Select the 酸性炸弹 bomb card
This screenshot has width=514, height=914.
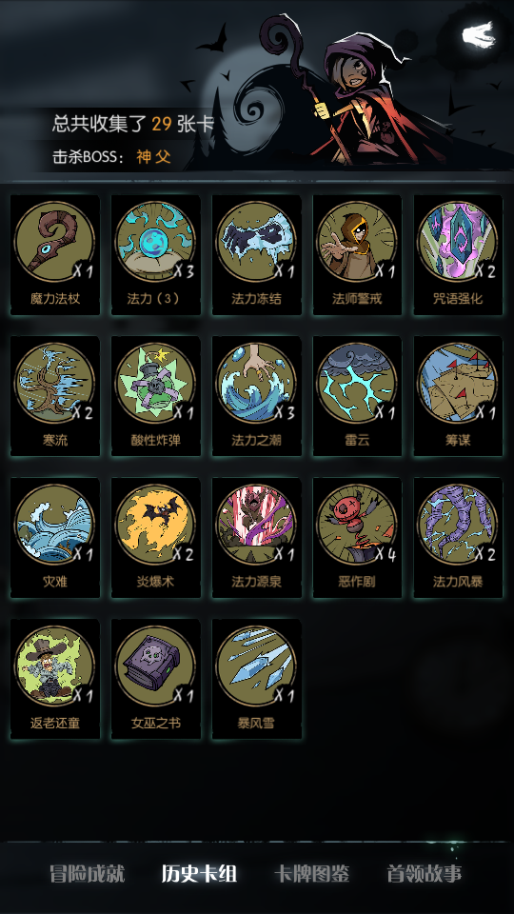pos(156,396)
